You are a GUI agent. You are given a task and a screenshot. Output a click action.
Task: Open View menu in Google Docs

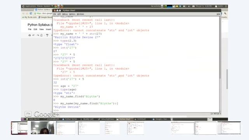click(x=42, y=30)
